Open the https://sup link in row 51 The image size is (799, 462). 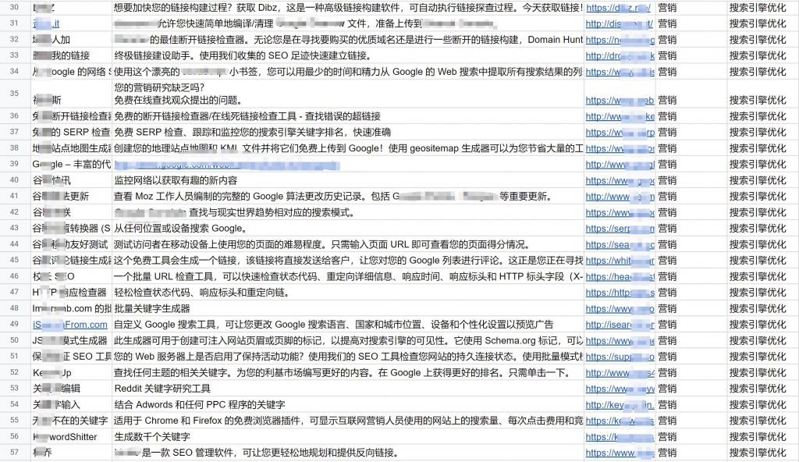[620, 357]
